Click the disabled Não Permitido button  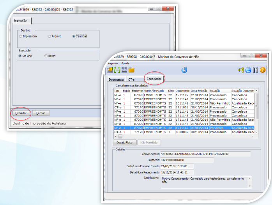pos(149,143)
